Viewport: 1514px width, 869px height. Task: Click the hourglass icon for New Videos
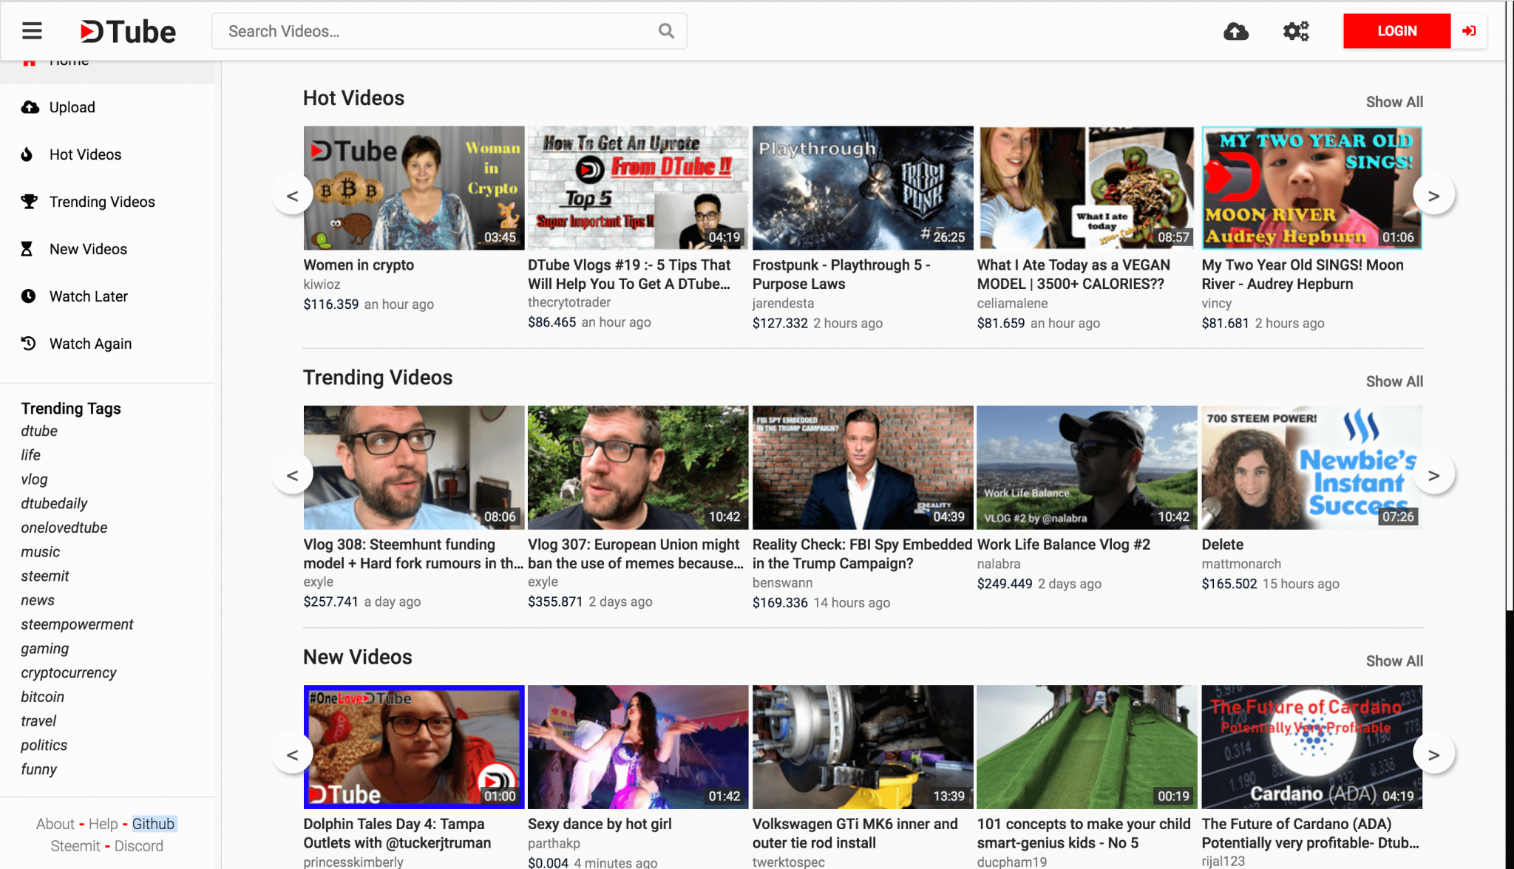(27, 249)
